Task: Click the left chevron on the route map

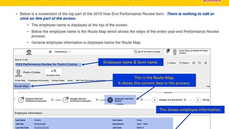Action: (15, 99)
